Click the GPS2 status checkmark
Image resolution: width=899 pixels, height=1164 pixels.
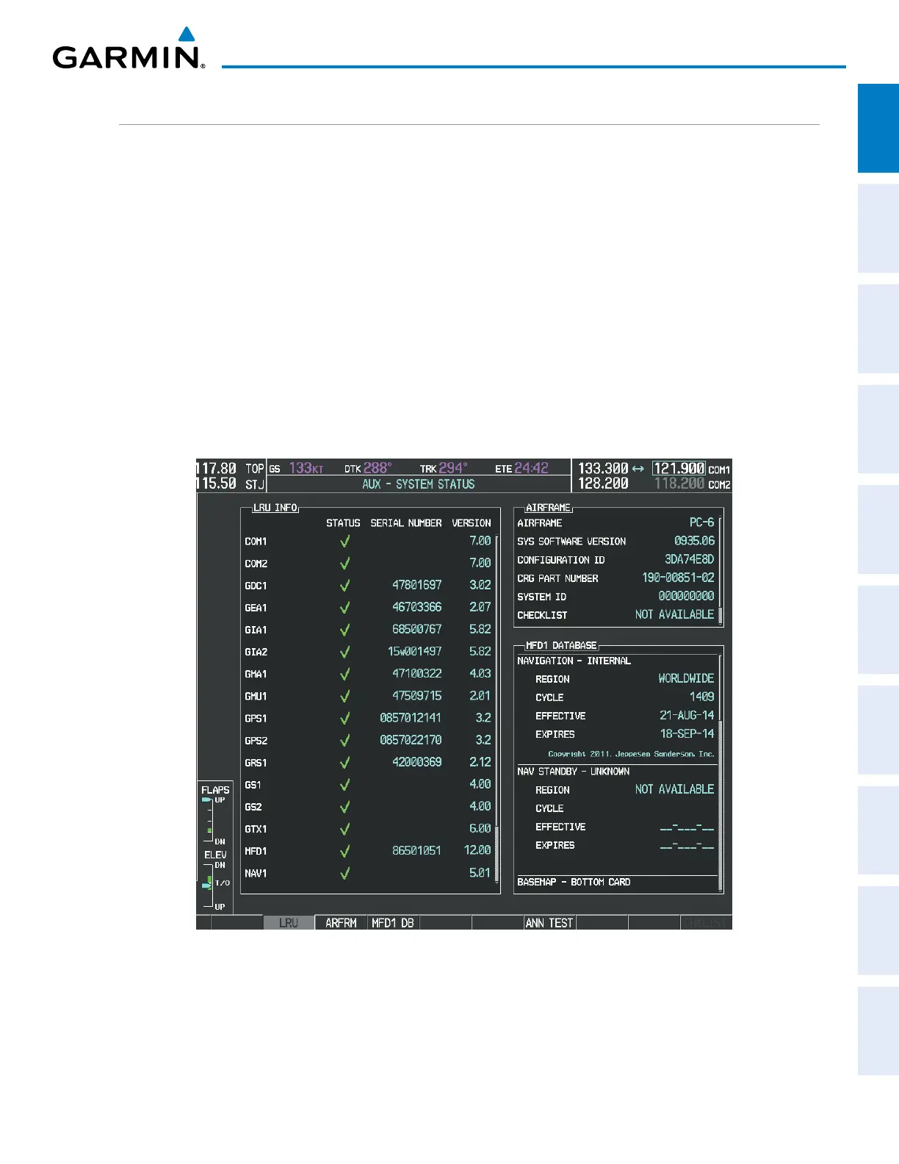344,741
